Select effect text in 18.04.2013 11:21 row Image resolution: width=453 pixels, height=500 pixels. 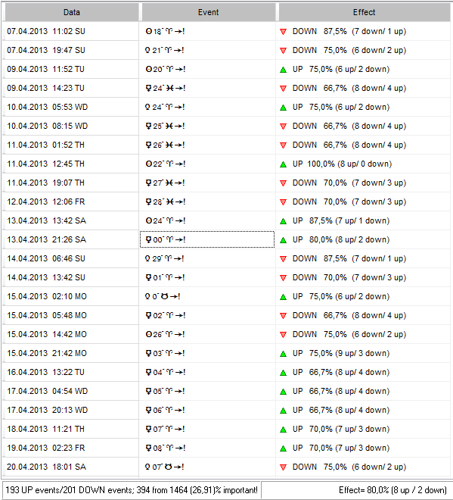[x=341, y=429]
